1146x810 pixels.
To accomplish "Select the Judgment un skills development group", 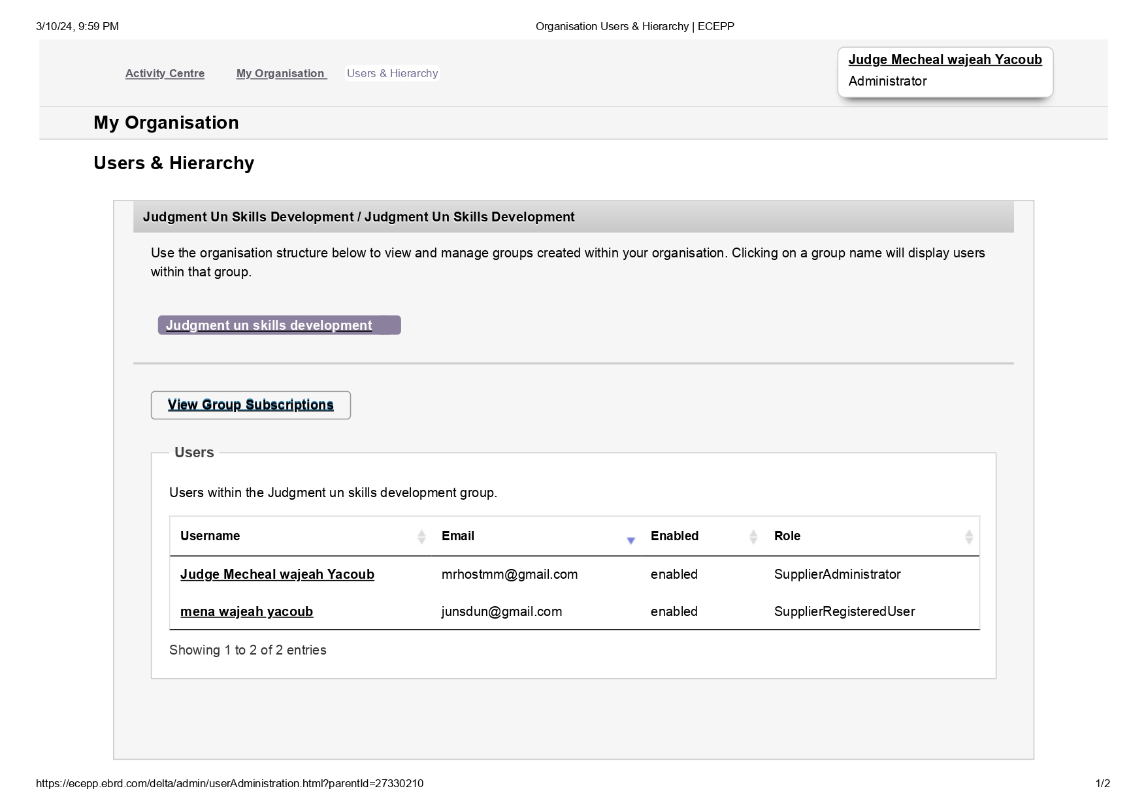I will (269, 325).
